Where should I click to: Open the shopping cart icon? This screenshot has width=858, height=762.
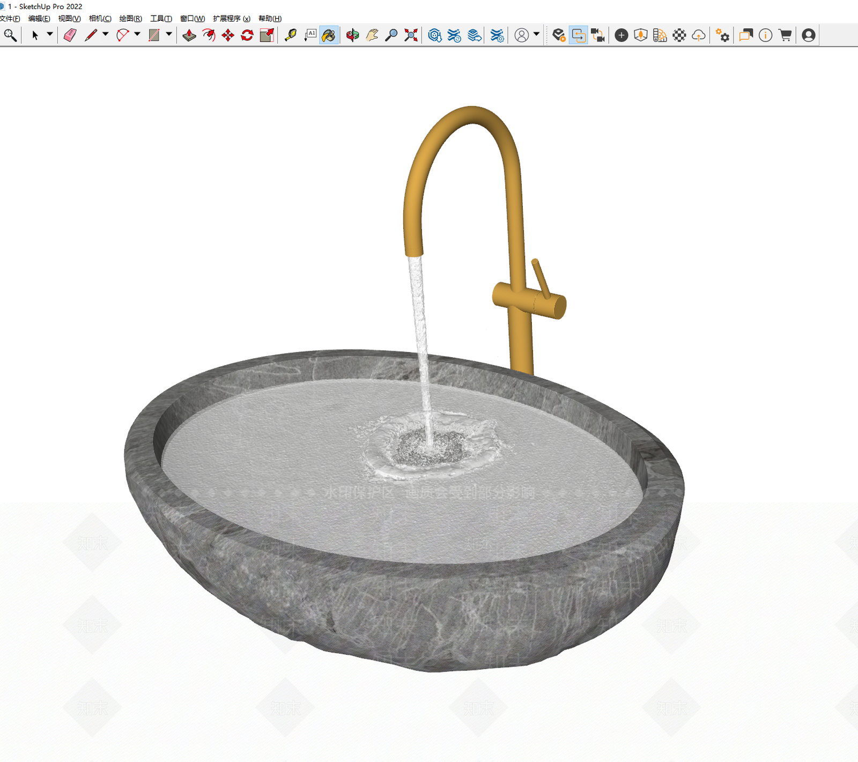pos(785,35)
